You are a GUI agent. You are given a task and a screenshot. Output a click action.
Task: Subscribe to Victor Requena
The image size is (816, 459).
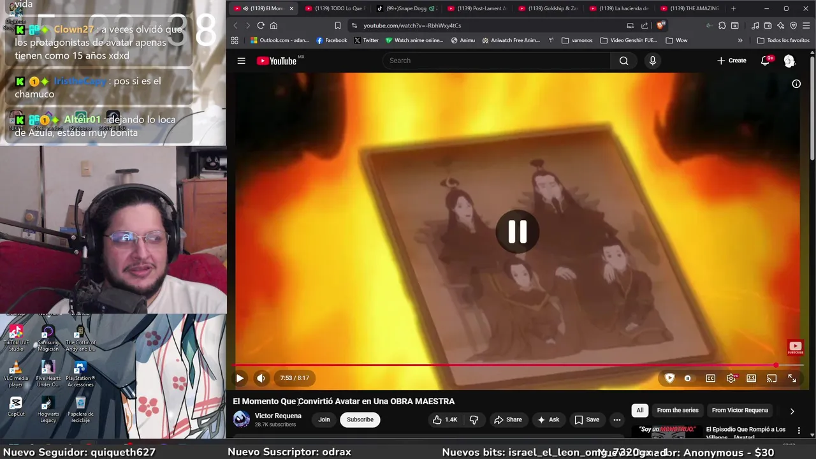coord(360,419)
